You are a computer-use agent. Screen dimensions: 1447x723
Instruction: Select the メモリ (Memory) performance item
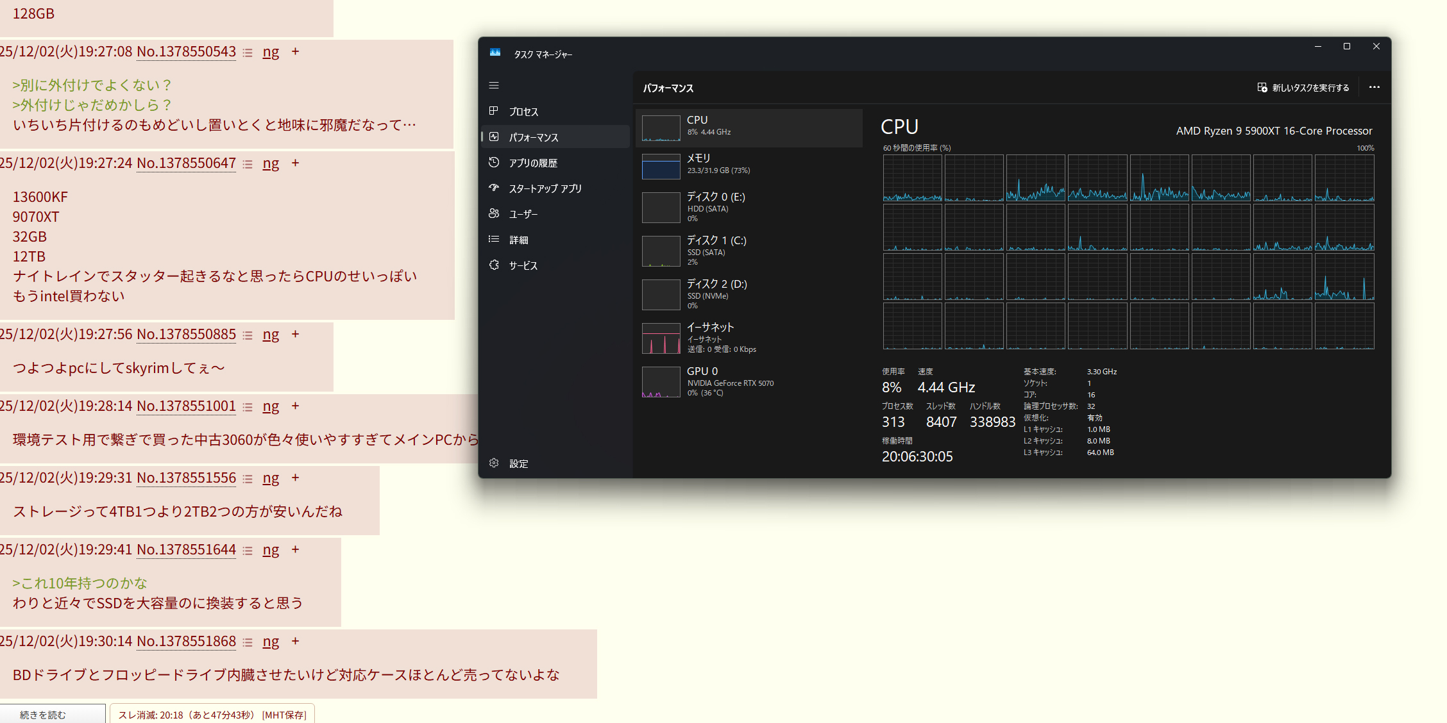(748, 164)
